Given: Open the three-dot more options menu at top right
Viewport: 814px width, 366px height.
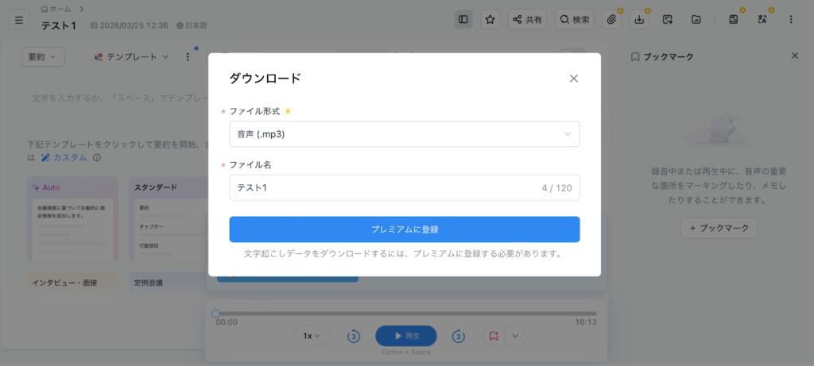Looking at the screenshot, I should (x=790, y=19).
